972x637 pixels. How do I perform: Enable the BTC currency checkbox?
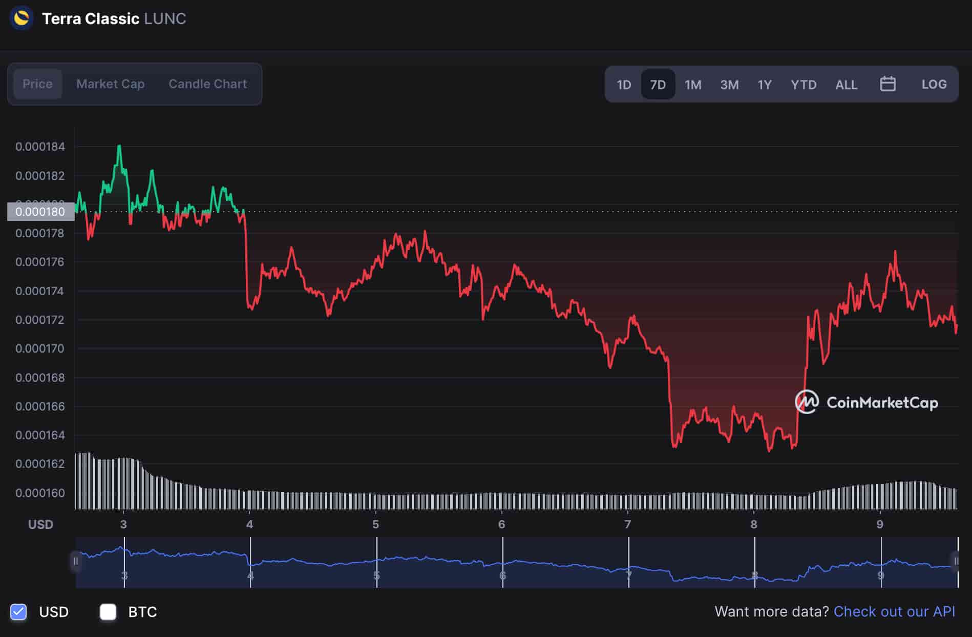[x=108, y=611]
